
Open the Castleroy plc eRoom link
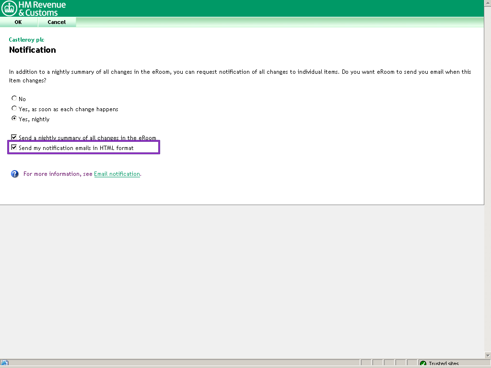coord(26,40)
